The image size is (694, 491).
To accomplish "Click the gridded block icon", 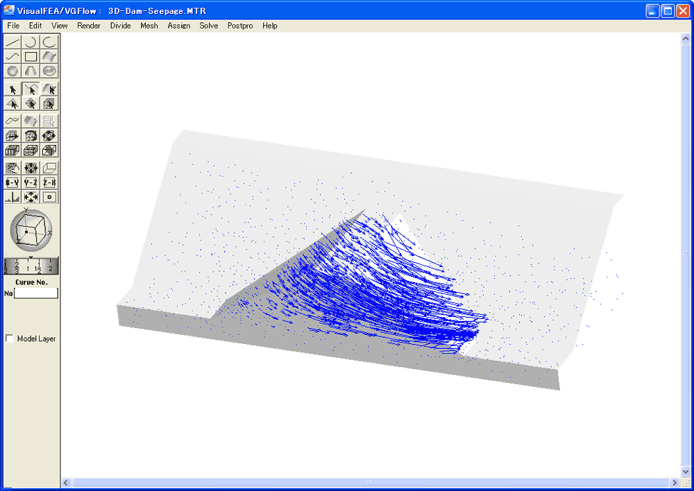I will 31,150.
